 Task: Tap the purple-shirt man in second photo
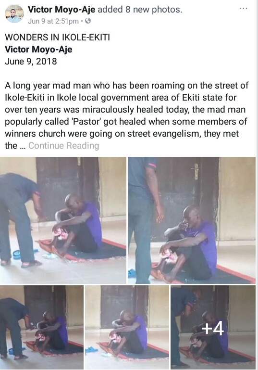pos(191,243)
